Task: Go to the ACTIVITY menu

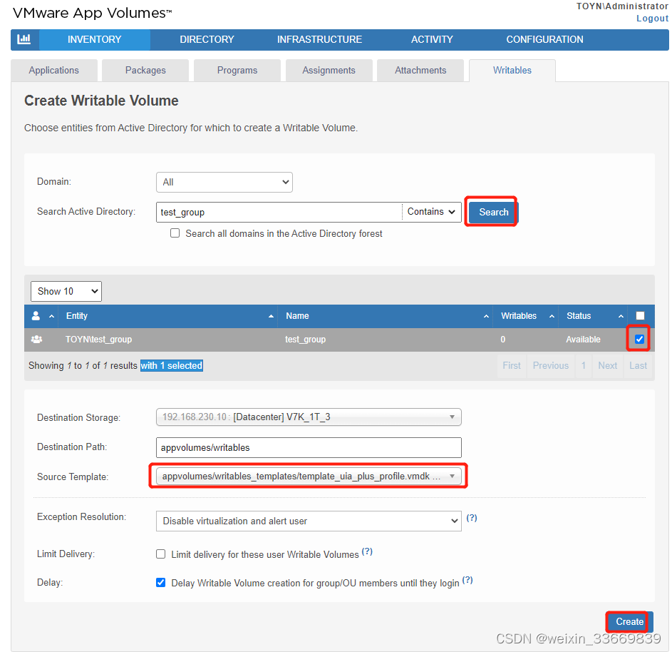Action: pyautogui.click(x=432, y=39)
